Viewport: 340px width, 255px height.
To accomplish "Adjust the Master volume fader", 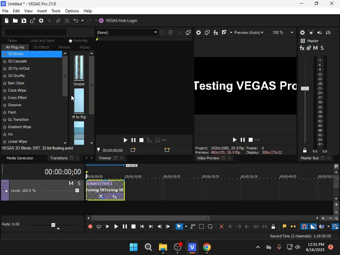I will pos(305,88).
